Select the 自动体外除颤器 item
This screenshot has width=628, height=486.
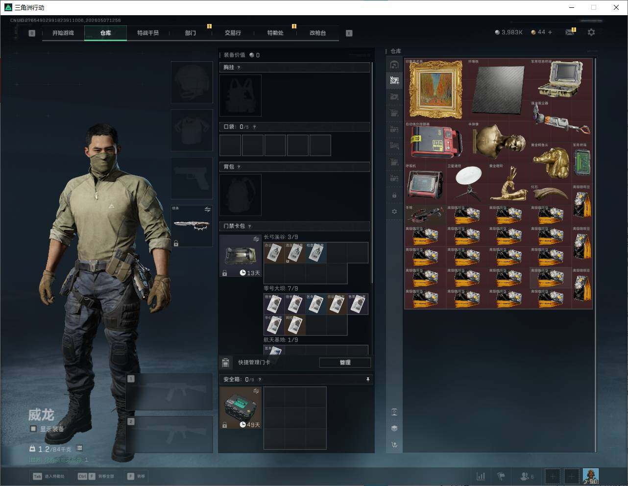(435, 142)
